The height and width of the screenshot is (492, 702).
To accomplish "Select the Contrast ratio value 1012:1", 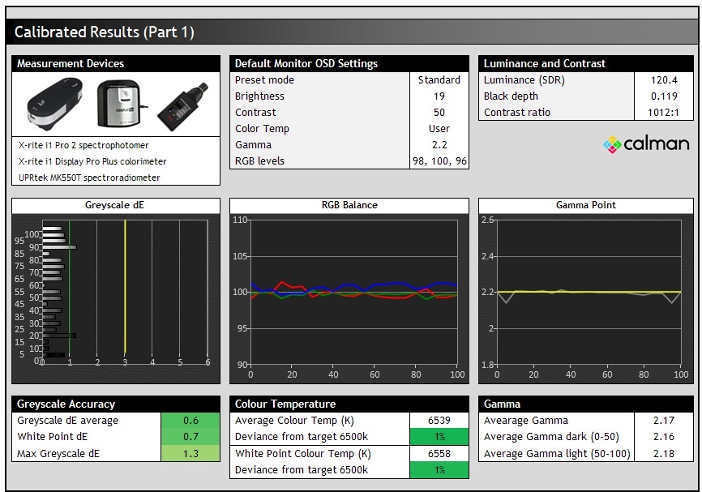I will 665,113.
